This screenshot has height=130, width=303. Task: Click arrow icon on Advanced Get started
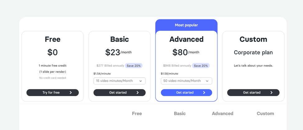(x=204, y=92)
